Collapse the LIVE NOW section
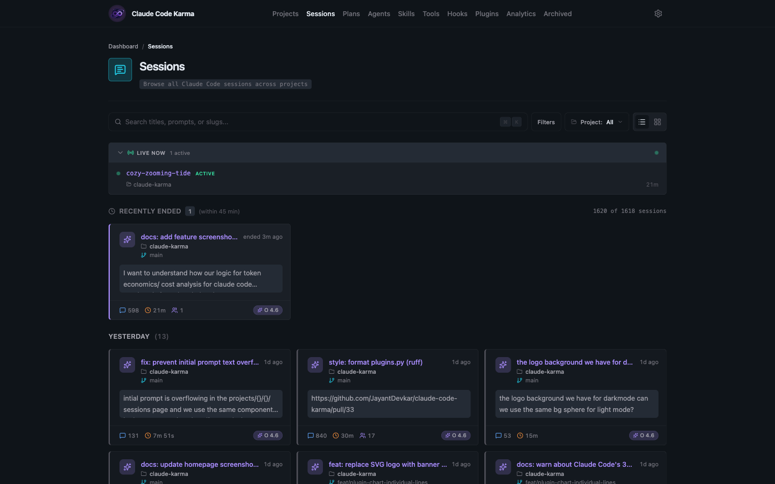Viewport: 775px width, 484px height. [x=121, y=153]
